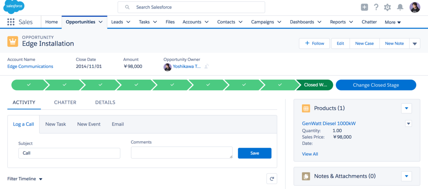Click the Notes & Attachments panel icon
Viewport: 428px width, 189px height.
pyautogui.click(x=306, y=176)
